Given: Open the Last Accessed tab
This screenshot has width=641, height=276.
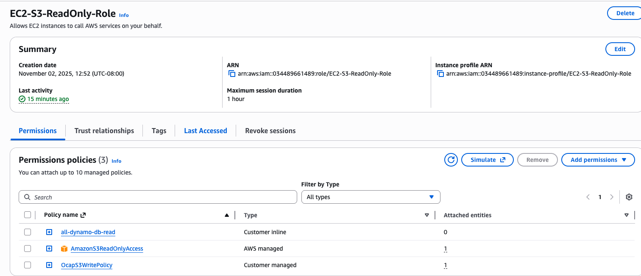Looking at the screenshot, I should tap(205, 131).
